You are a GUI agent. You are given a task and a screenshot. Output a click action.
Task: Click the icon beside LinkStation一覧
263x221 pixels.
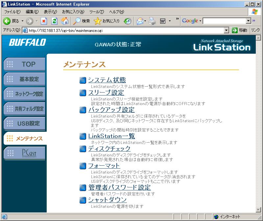(x=83, y=136)
